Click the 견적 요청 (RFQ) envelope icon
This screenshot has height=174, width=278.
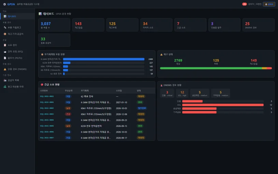click(5, 52)
